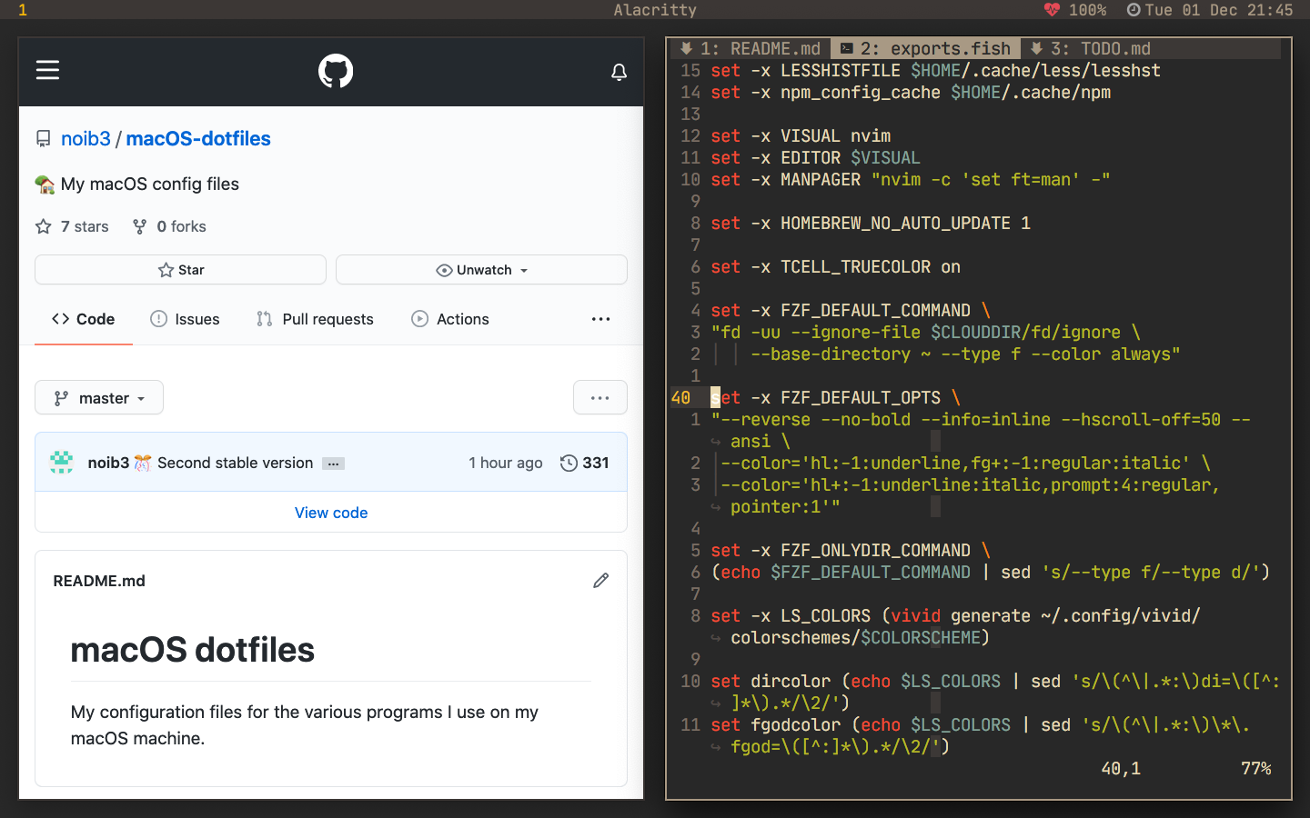Open the master branch dropdown
The height and width of the screenshot is (818, 1310).
[99, 398]
